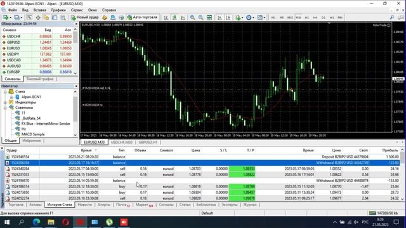This screenshot has width=406, height=228.
Task: Open the Сервис menu
Action: click(x=77, y=10)
